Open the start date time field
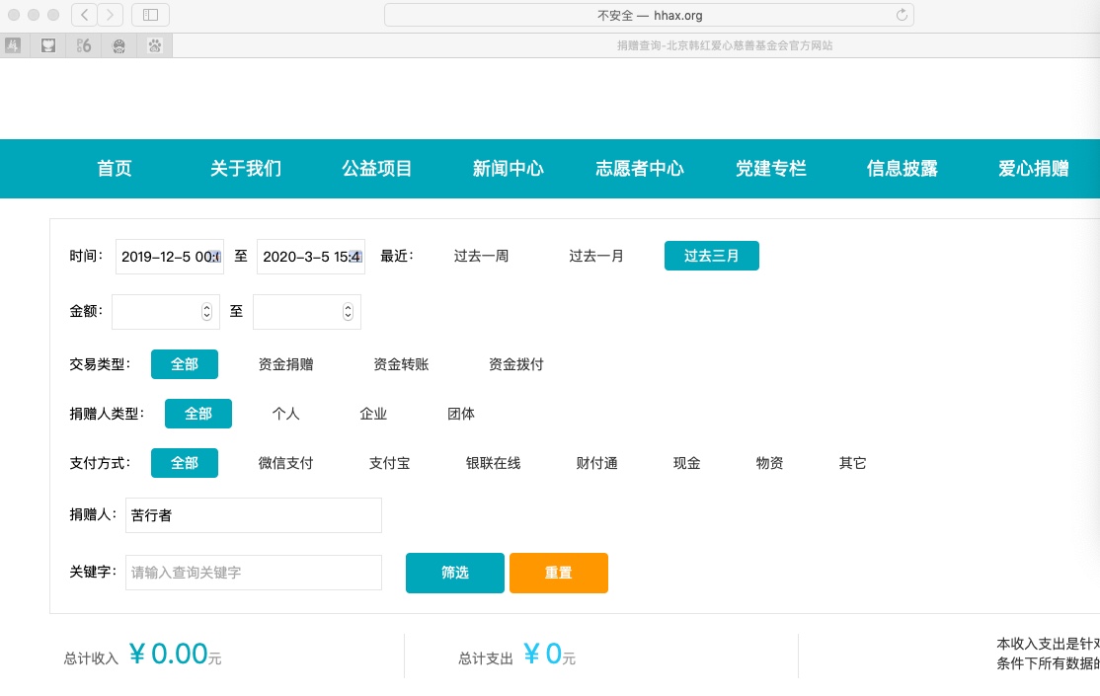 coord(169,257)
